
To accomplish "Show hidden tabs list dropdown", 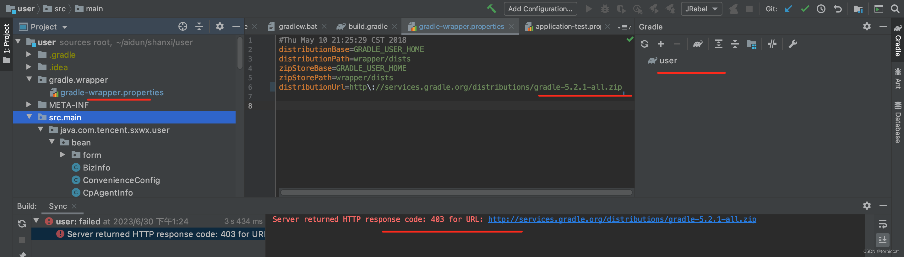I will [x=624, y=27].
